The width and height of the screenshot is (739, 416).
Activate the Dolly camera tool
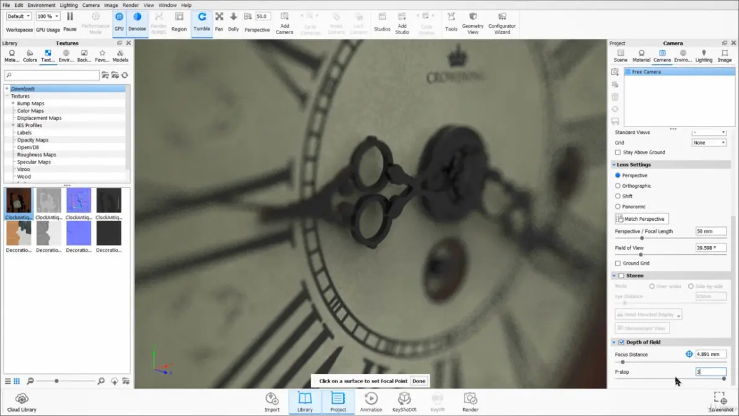[233, 22]
